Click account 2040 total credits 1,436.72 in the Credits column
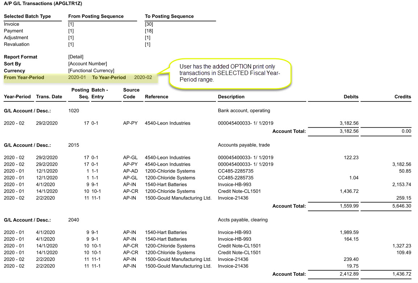This screenshot has height=283, width=418. [x=401, y=274]
